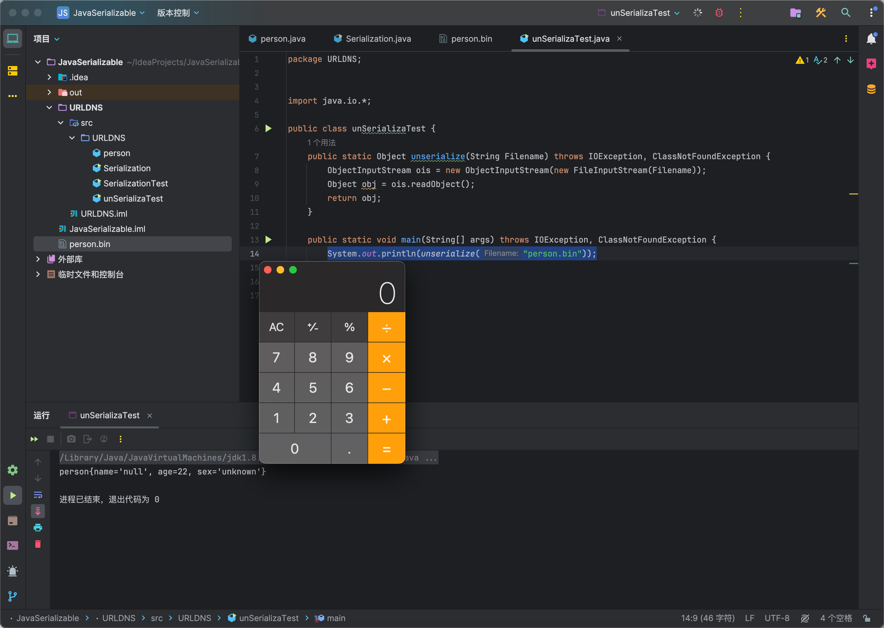Click the exit/restore layout icon in run toolbar
Screen dimensions: 884x628
[x=88, y=439]
